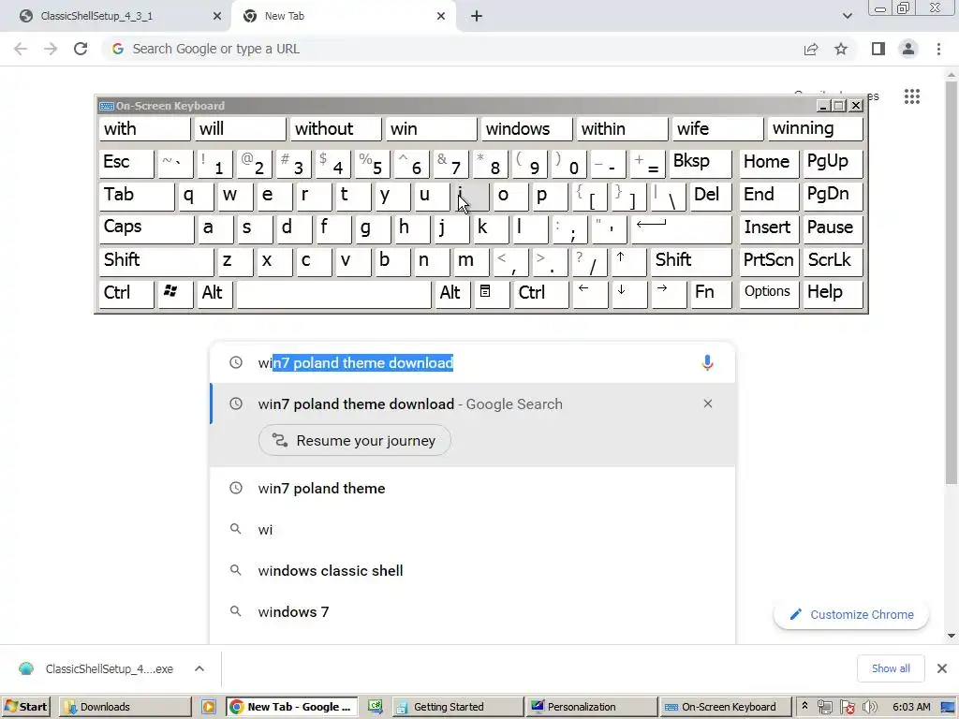
Task: Toggle the left Shift key on On-Screen Keyboard
Action: click(x=156, y=262)
